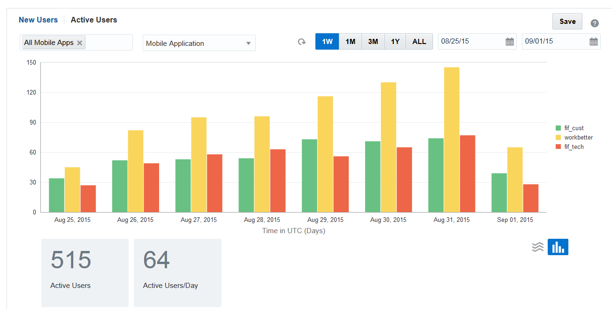Switch to stacked area chart view
Viewport: 612px width, 309px height.
[x=537, y=247]
